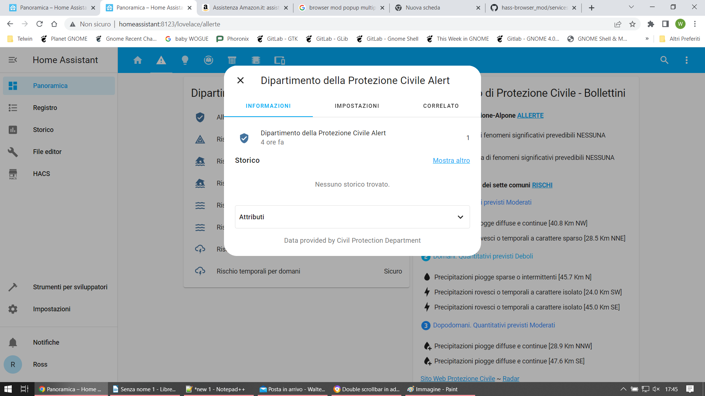This screenshot has height=396, width=705.
Task: Select the lightbulb view tab icon
Action: point(185,60)
